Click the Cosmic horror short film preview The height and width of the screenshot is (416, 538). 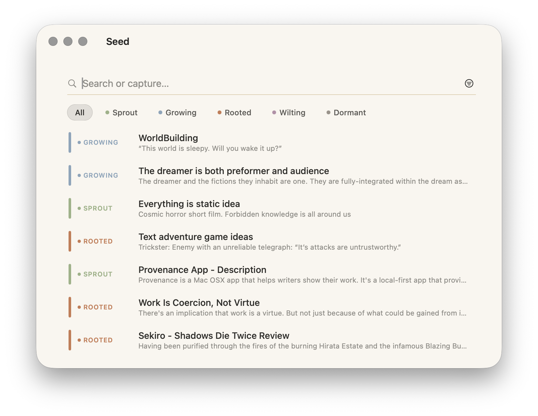click(x=244, y=214)
